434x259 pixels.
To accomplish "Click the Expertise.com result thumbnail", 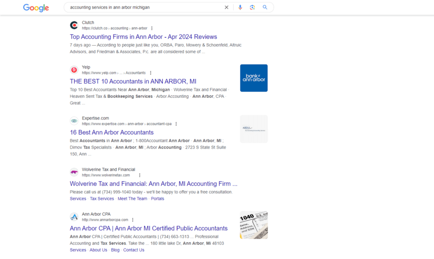I will coord(254,129).
